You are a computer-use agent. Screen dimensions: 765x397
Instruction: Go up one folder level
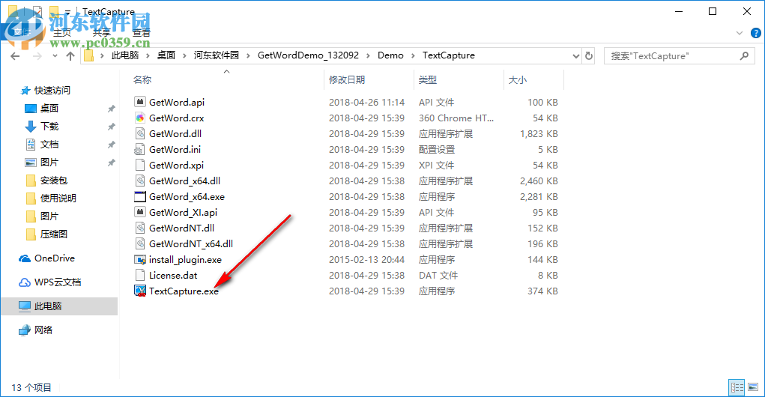point(70,56)
